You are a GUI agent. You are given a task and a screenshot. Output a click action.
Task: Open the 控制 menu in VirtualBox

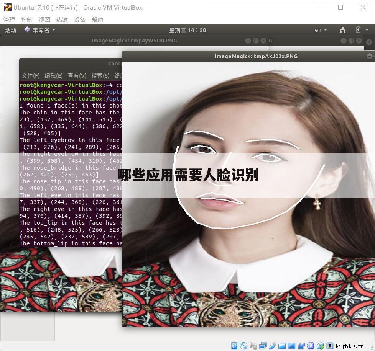click(26, 20)
